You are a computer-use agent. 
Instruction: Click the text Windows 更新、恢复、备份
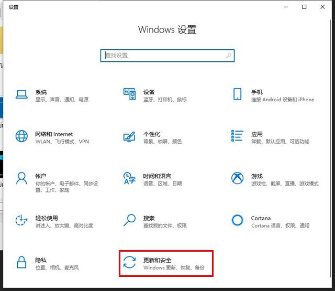coord(174,267)
